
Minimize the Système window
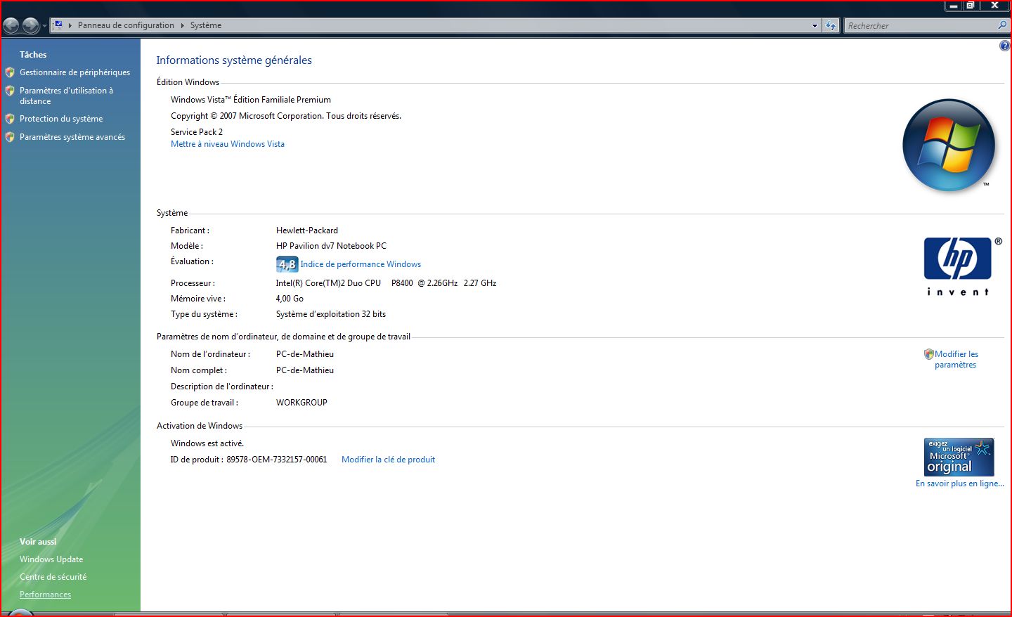pyautogui.click(x=953, y=6)
